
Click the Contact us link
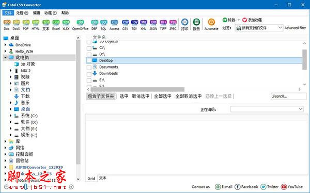(x=200, y=187)
